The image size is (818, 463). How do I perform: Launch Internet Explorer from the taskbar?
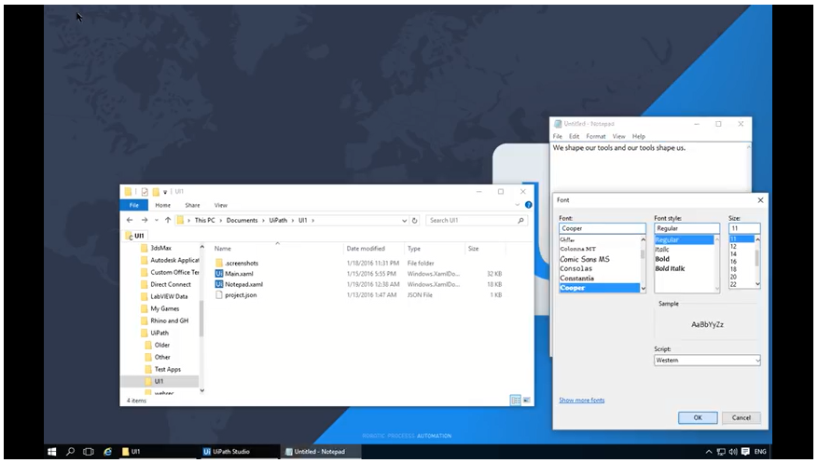point(107,452)
